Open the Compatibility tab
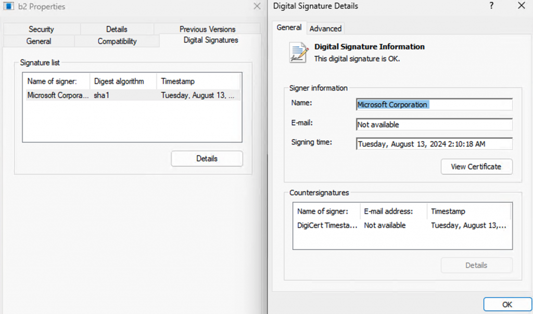The height and width of the screenshot is (314, 533). tap(117, 41)
